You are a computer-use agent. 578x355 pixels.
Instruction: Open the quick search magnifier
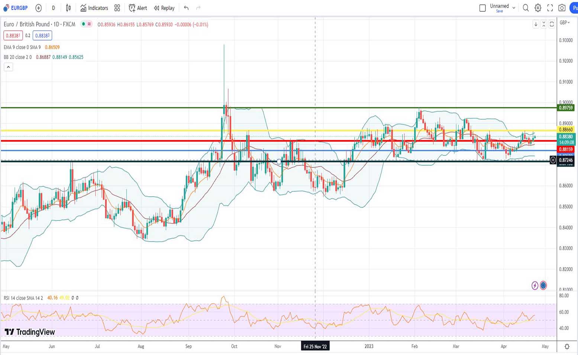526,8
